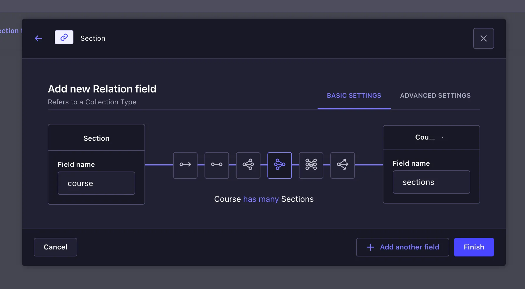This screenshot has height=289, width=525.
Task: Click the Finish button
Action: coord(474,247)
